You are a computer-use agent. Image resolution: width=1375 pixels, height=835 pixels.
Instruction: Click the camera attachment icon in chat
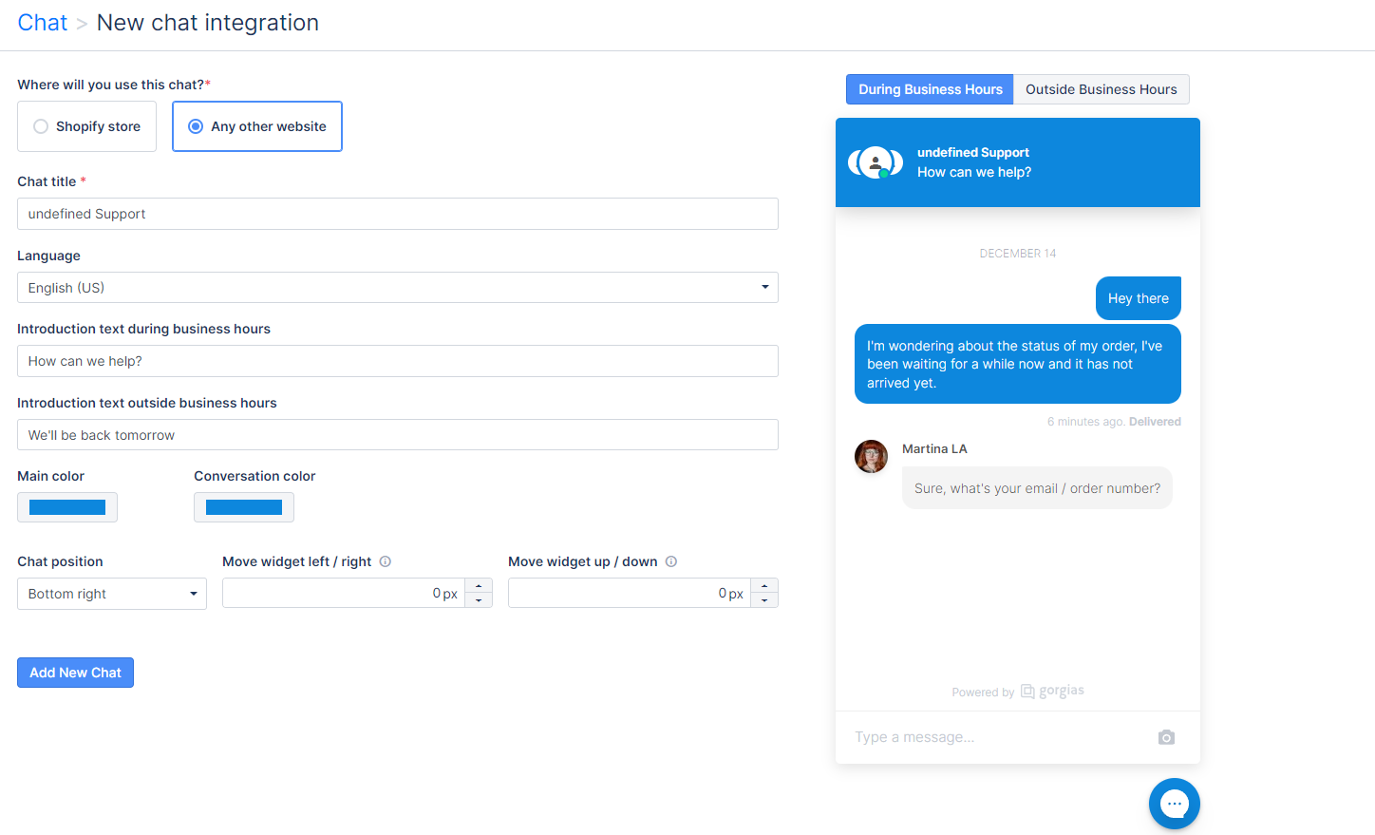pos(1166,737)
